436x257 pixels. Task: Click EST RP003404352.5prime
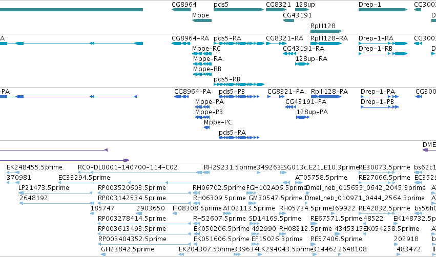coord(132,240)
